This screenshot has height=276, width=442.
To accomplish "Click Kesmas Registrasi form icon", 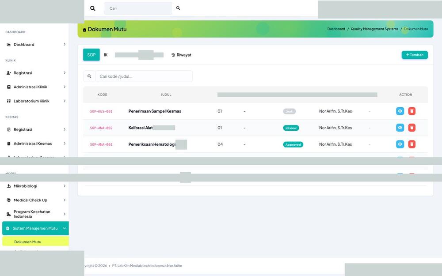I will pos(9,129).
